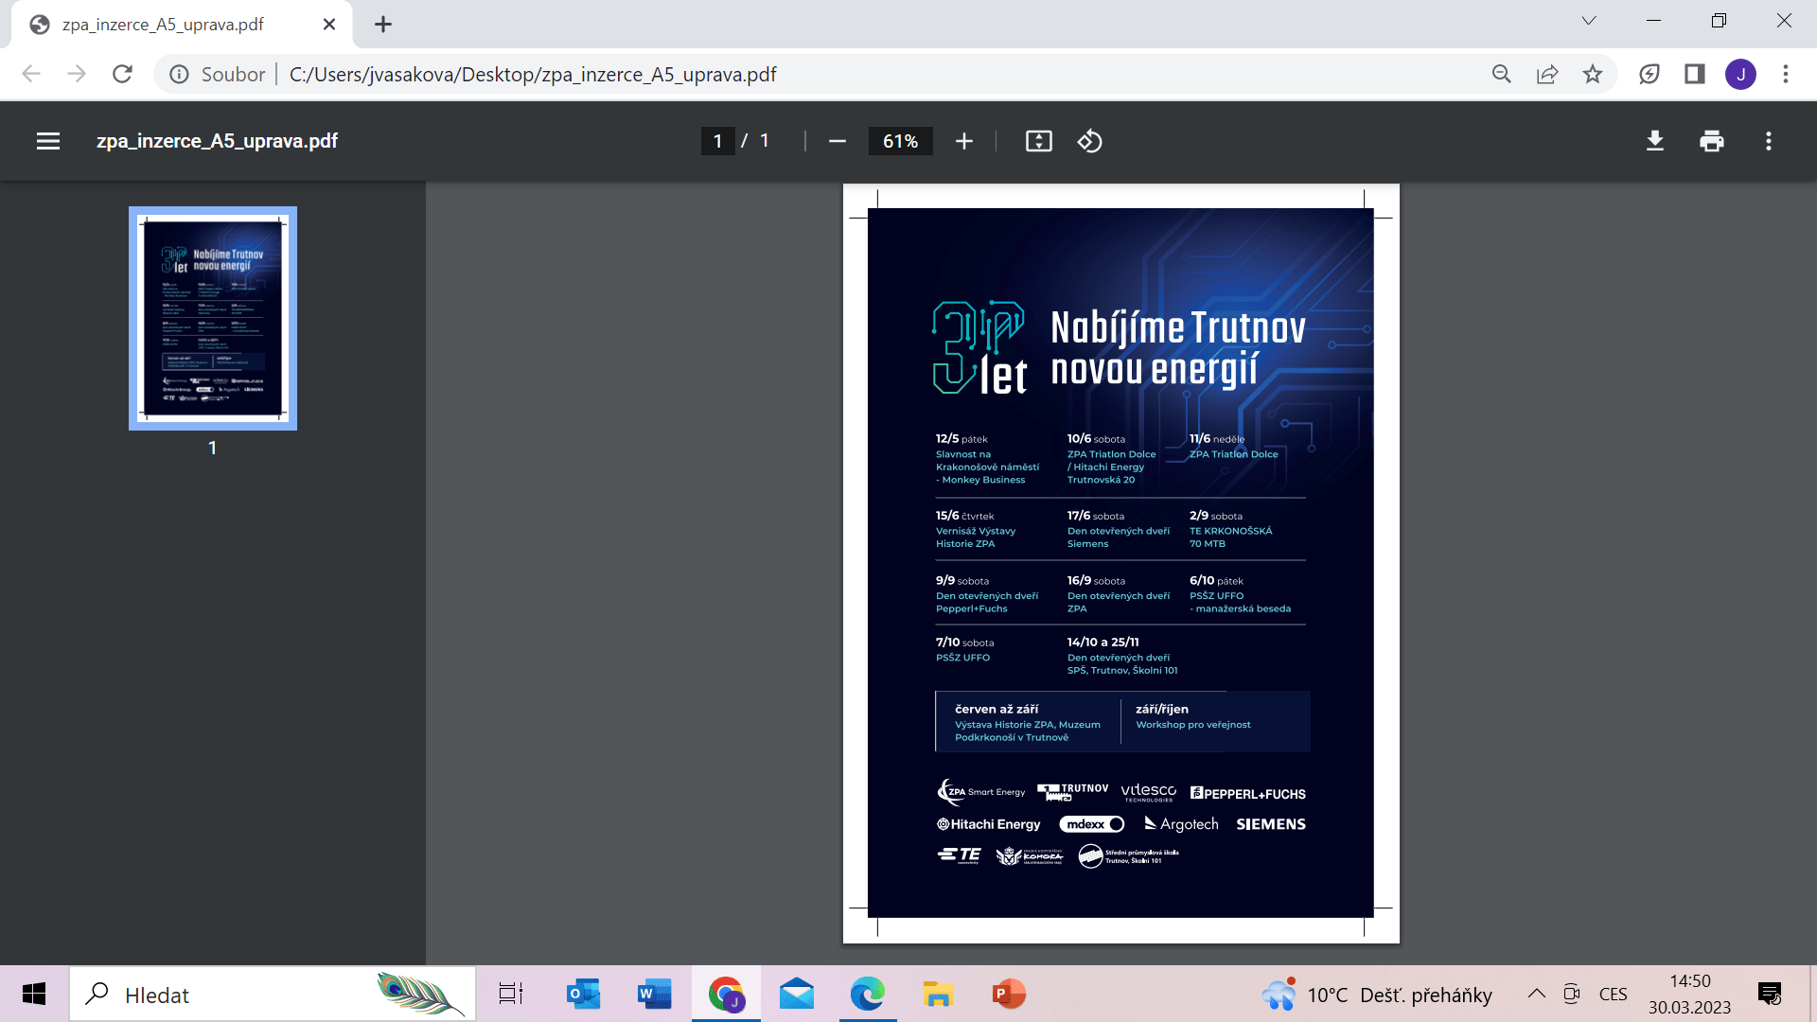Screen dimensions: 1817x1022
Task: Click the Fit to page icon
Action: [1039, 141]
